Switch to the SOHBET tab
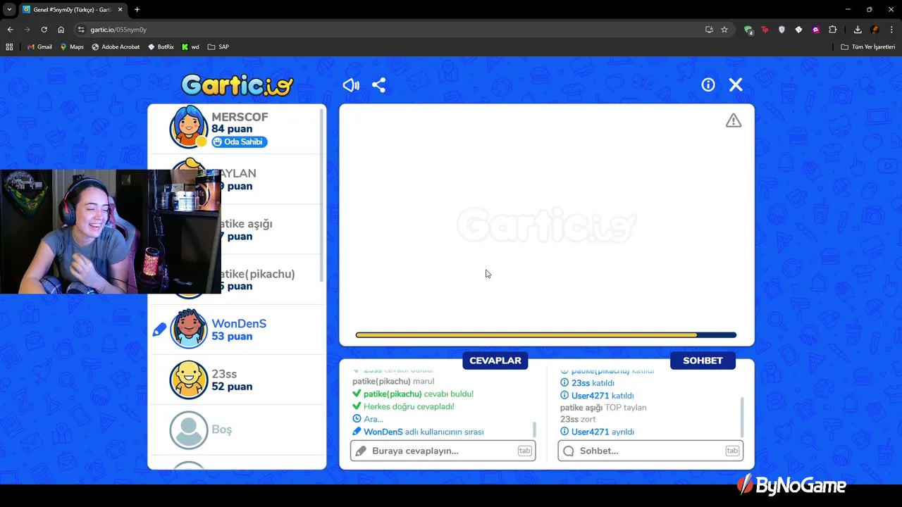902x507 pixels. [x=703, y=361]
